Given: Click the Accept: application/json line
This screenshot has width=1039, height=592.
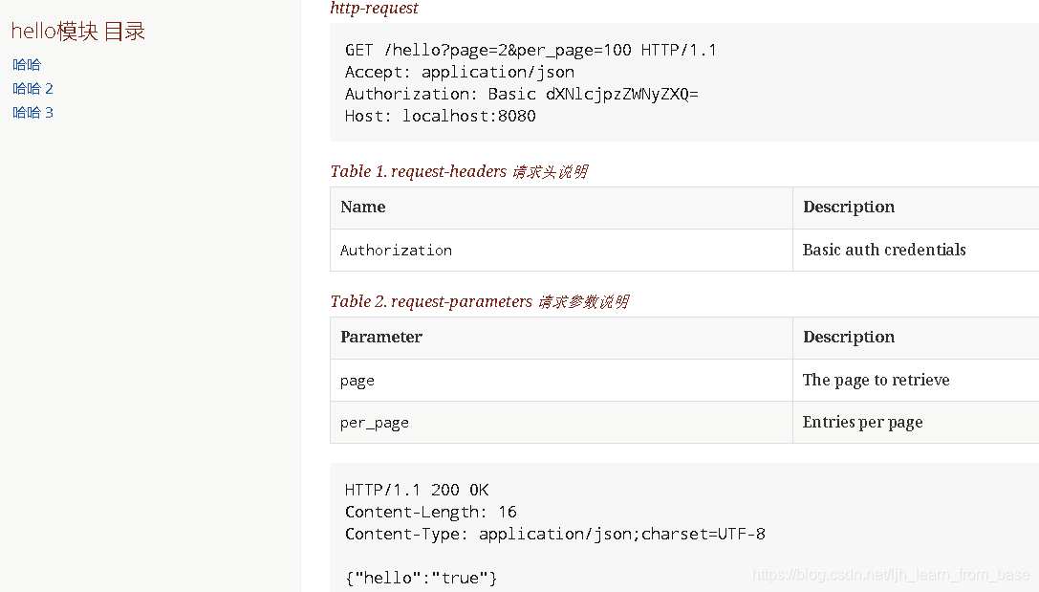Looking at the screenshot, I should 459,73.
